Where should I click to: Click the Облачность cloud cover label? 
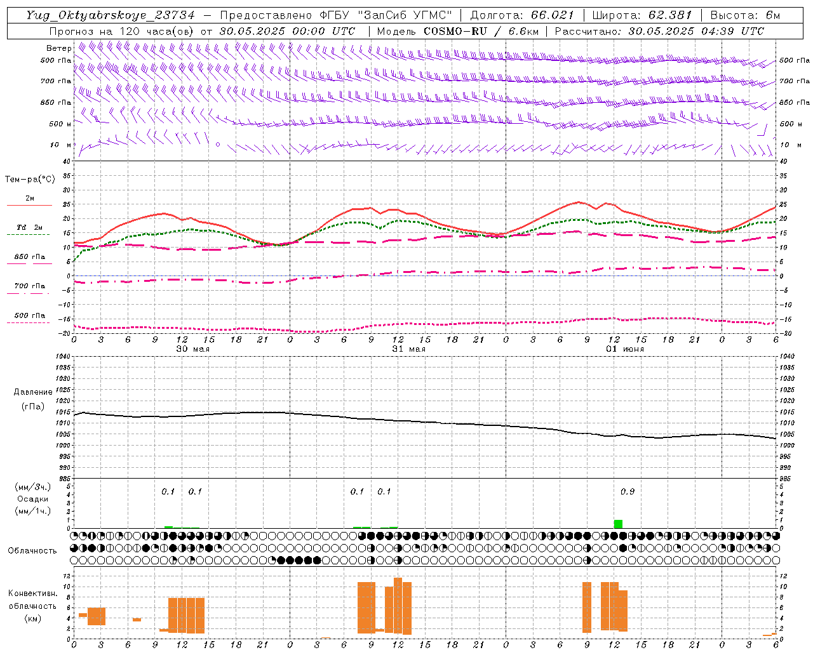click(x=32, y=550)
